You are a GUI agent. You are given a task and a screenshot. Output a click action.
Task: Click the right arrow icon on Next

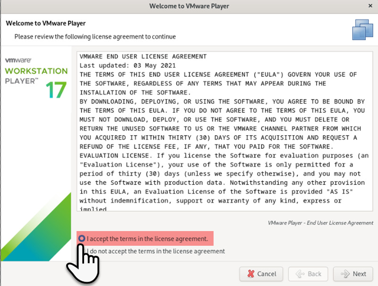(344, 274)
